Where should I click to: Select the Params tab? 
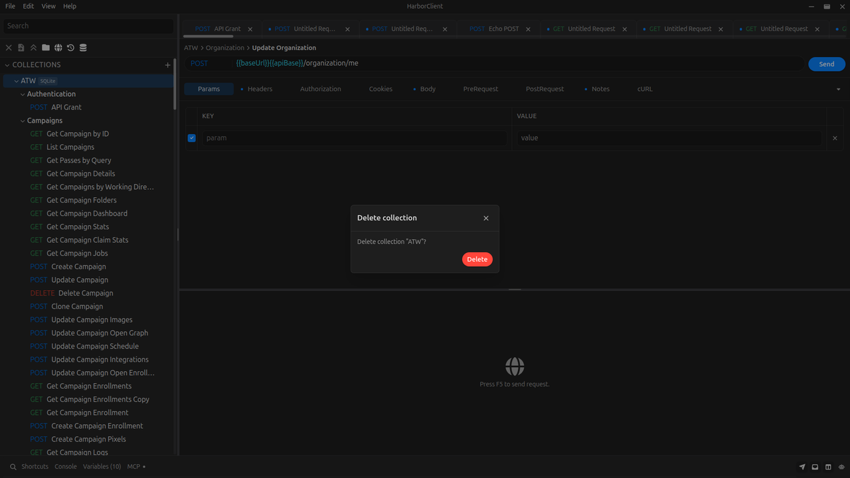(x=209, y=89)
